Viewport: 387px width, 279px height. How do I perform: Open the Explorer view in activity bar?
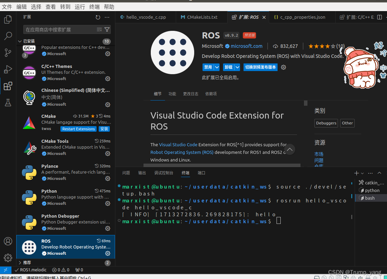pos(8,19)
